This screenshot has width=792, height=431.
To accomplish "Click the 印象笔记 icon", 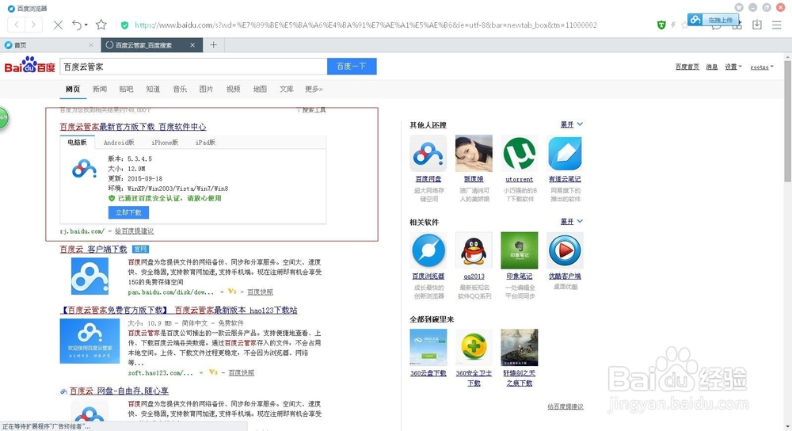I will [520, 250].
